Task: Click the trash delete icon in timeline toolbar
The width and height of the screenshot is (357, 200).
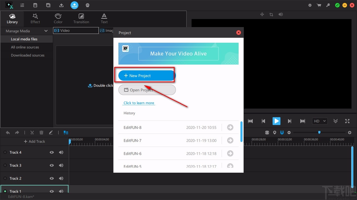Action: coord(41,133)
